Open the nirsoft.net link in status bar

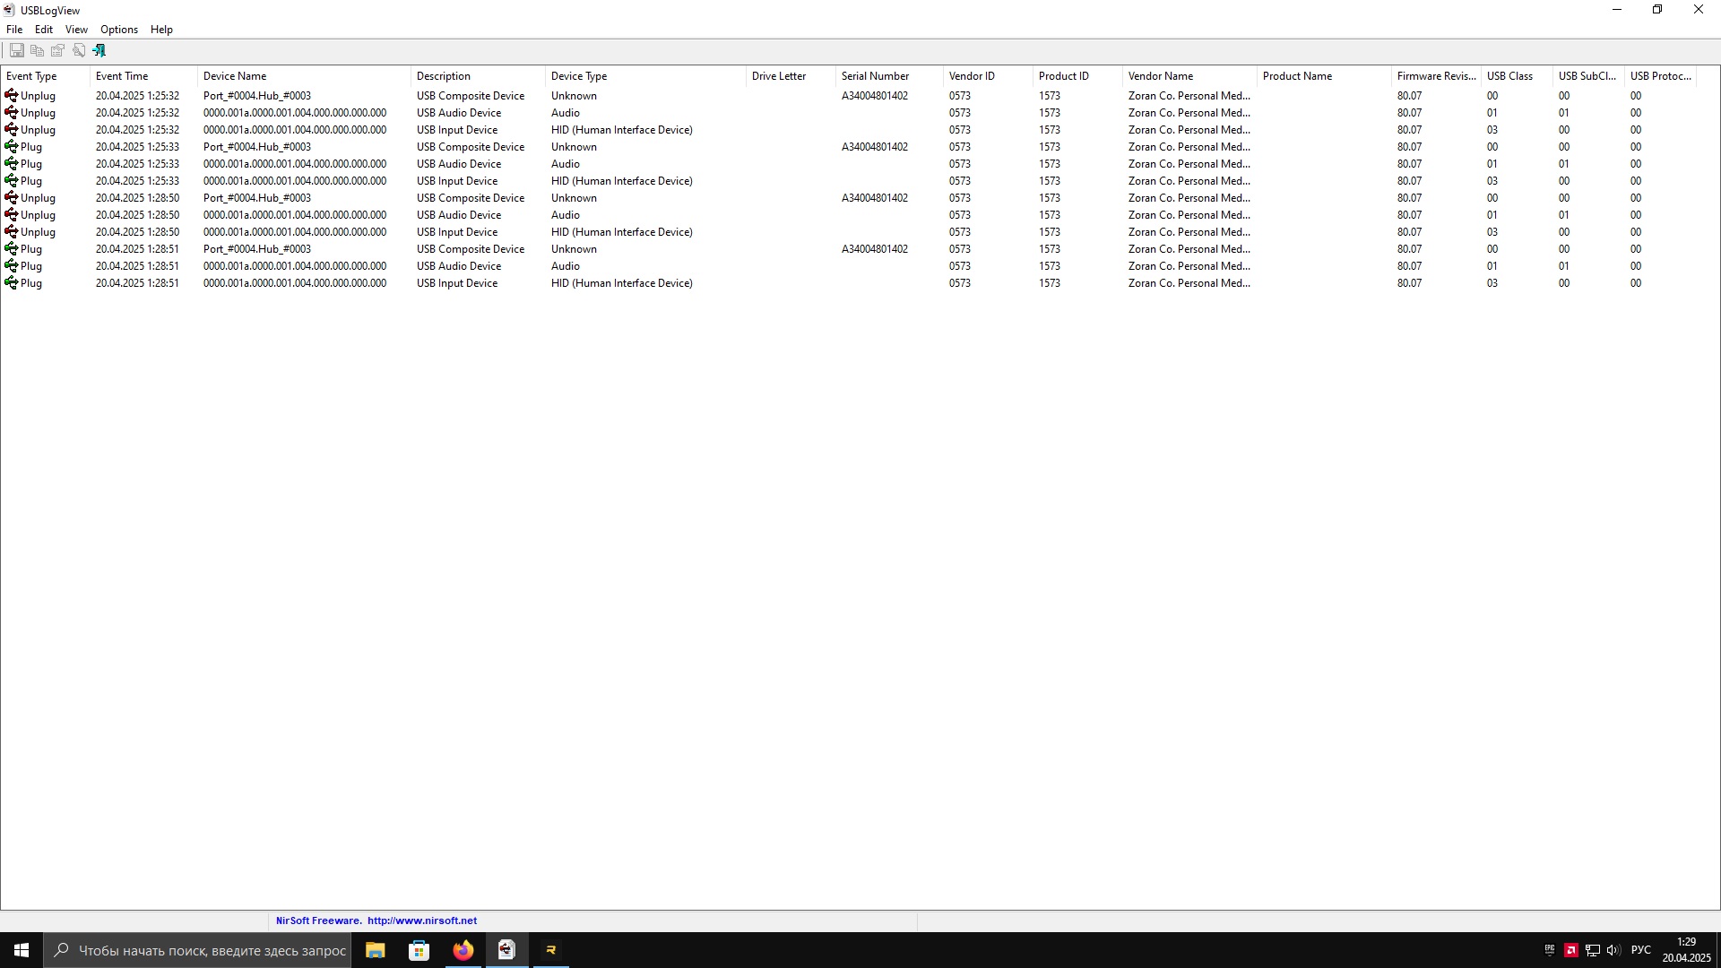(x=421, y=920)
